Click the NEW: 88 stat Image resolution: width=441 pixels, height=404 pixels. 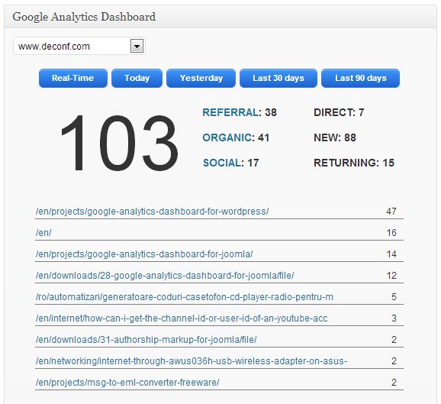(x=335, y=137)
